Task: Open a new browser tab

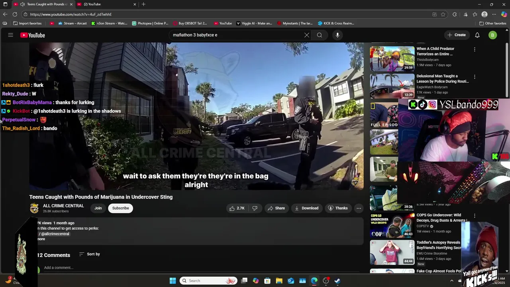Action: (x=143, y=4)
